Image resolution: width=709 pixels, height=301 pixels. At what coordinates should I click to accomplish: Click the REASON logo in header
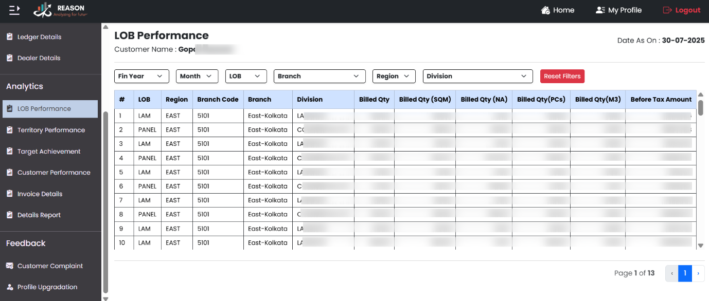click(x=60, y=10)
